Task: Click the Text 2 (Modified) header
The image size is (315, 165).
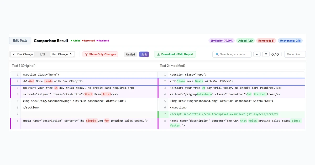Action: (172, 65)
